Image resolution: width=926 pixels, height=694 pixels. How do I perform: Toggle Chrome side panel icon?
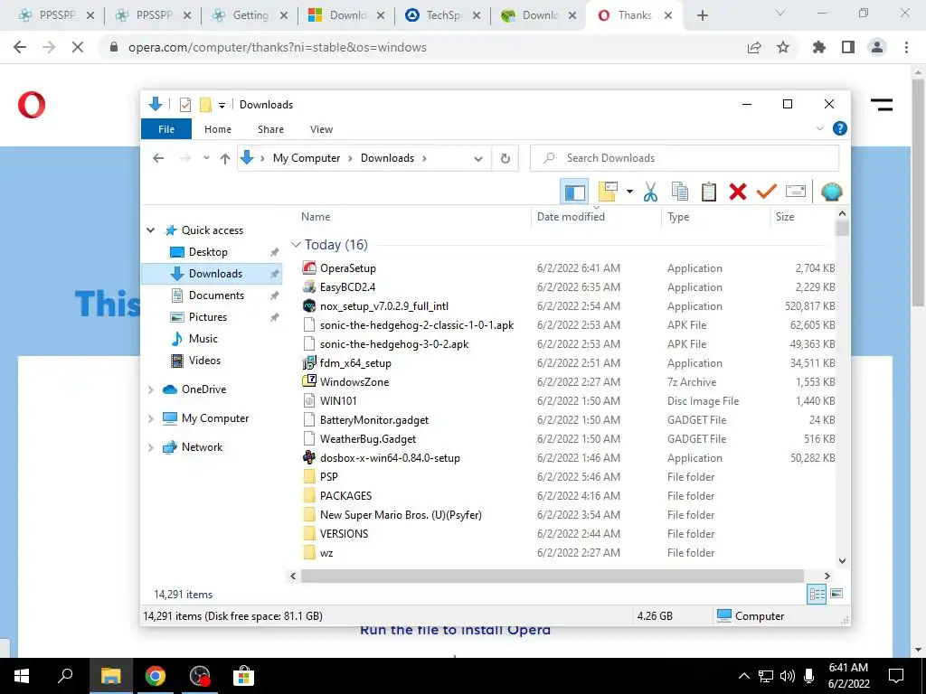tap(848, 47)
